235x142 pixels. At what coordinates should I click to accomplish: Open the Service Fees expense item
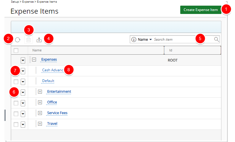(57, 113)
